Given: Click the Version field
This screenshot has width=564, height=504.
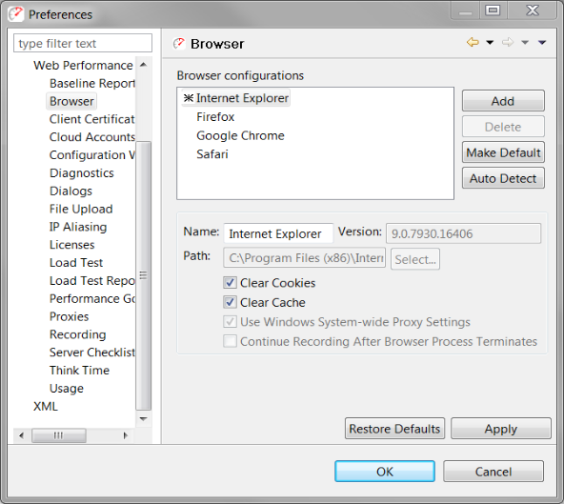Looking at the screenshot, I should [x=463, y=233].
